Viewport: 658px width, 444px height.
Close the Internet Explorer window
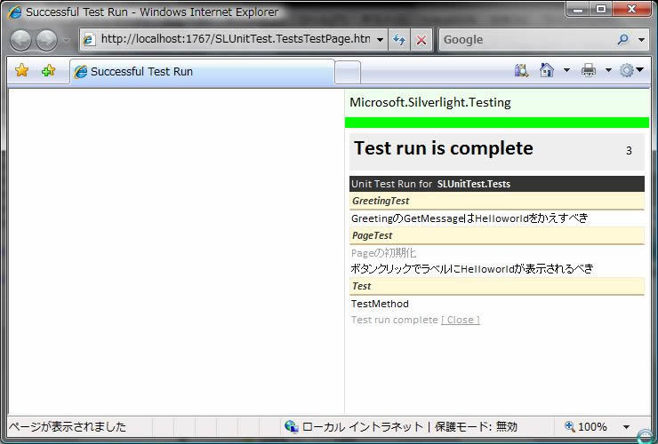631,9
